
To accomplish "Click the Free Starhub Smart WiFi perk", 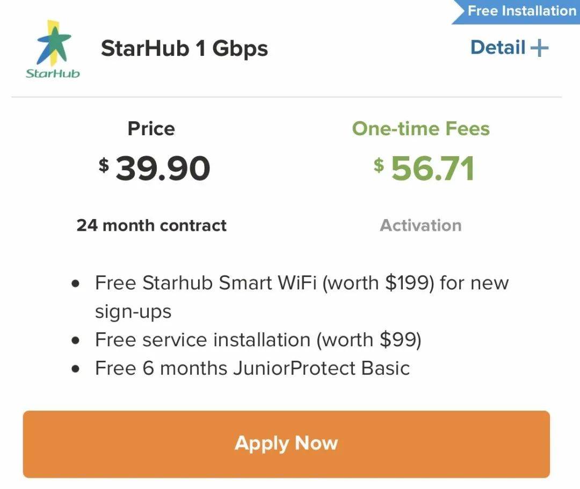I will point(301,283).
